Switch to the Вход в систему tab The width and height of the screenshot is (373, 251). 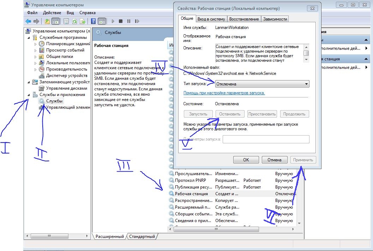coord(211,19)
